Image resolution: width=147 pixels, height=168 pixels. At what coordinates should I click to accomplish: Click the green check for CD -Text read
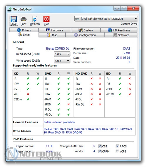[28, 89]
